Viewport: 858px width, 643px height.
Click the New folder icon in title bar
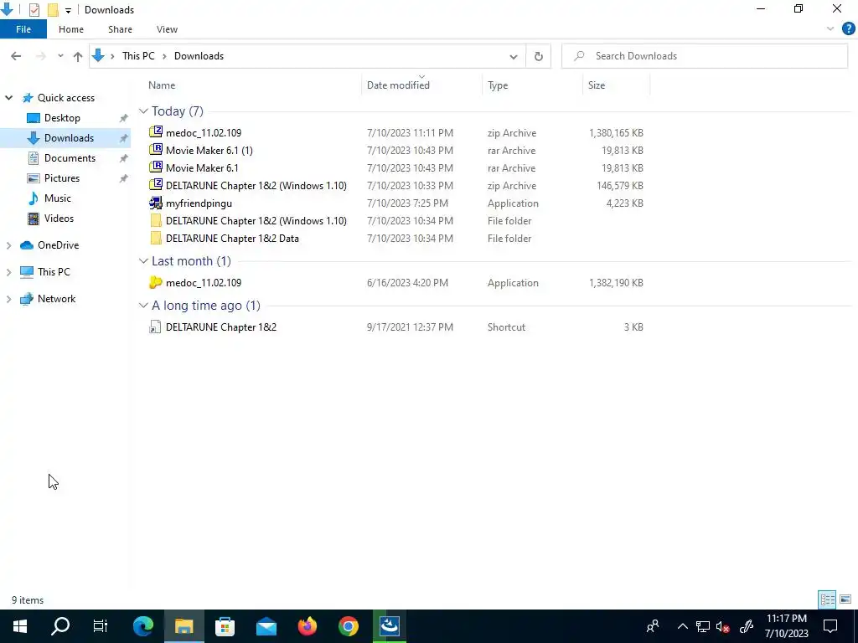coord(53,9)
